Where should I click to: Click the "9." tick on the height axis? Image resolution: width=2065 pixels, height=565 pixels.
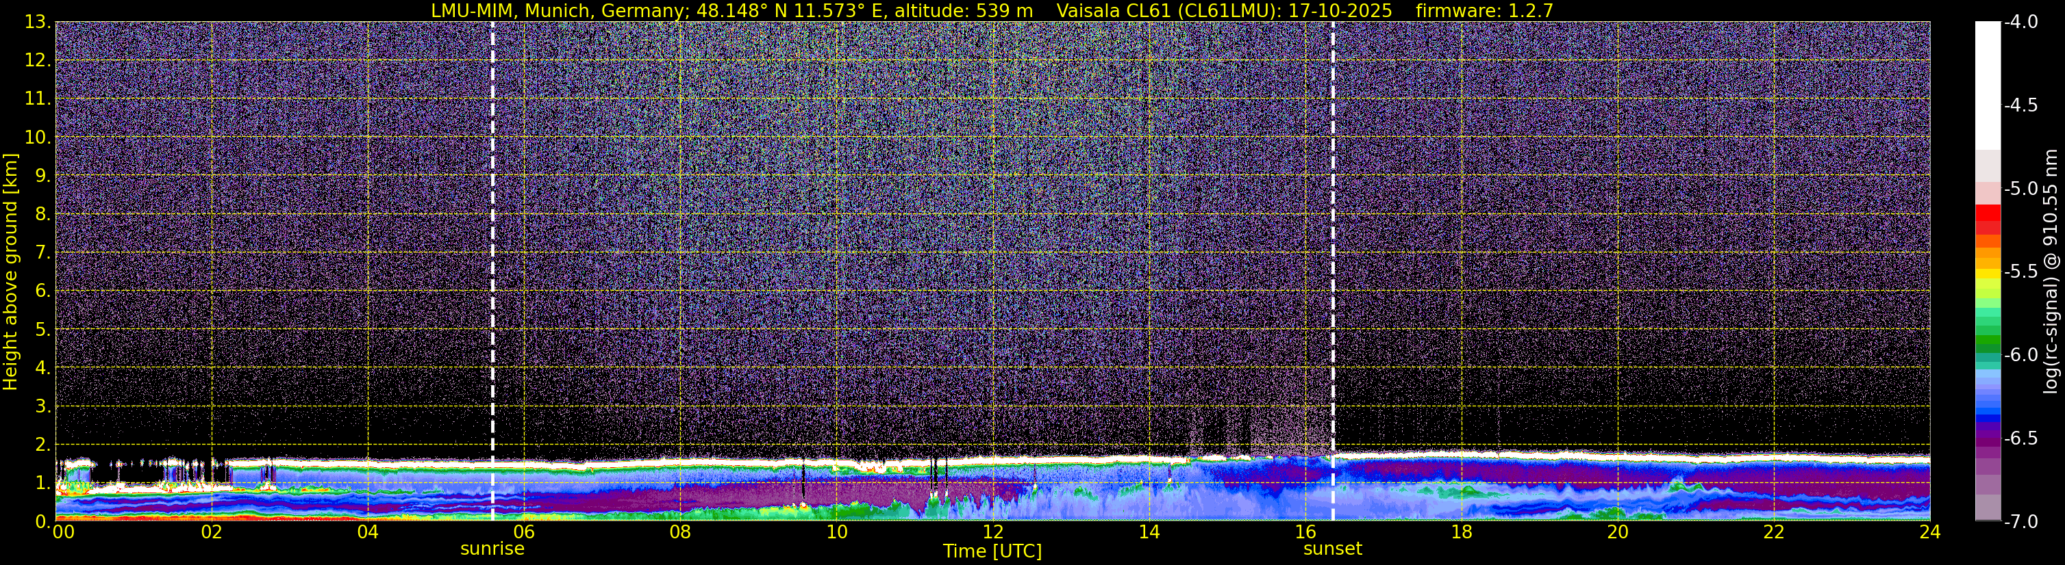[x=42, y=176]
